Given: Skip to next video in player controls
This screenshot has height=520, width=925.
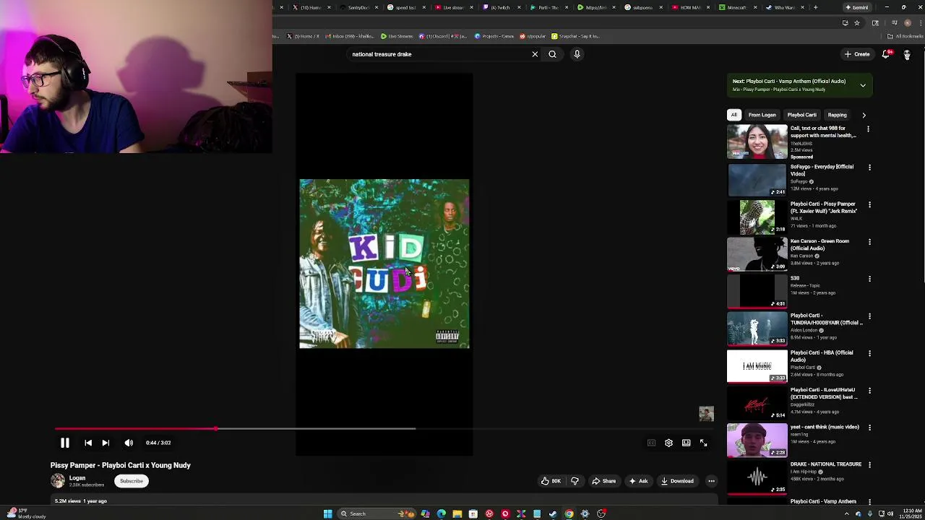Looking at the screenshot, I should tap(106, 443).
